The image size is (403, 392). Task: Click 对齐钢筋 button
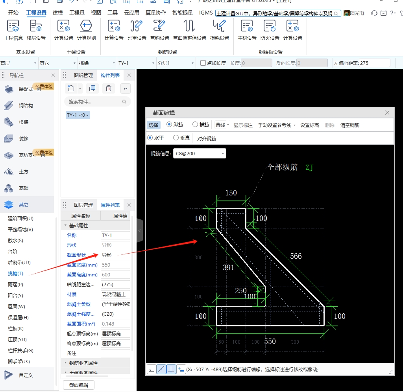click(x=206, y=139)
